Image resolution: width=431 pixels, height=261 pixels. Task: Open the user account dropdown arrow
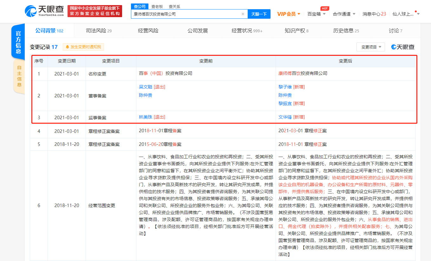pos(418,14)
